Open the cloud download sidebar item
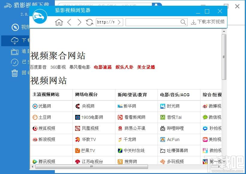 coord(15,40)
